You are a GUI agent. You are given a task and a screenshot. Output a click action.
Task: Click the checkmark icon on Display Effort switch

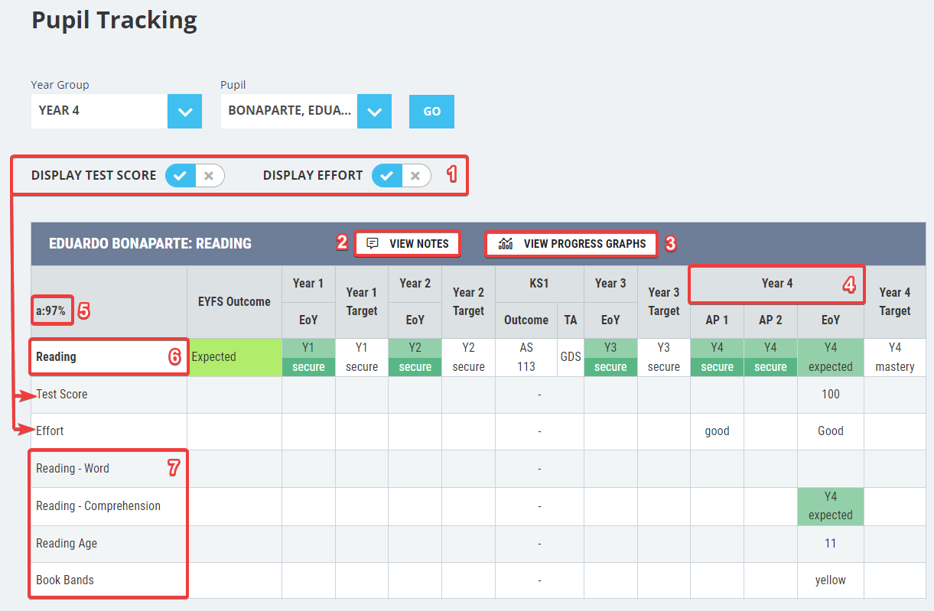386,175
